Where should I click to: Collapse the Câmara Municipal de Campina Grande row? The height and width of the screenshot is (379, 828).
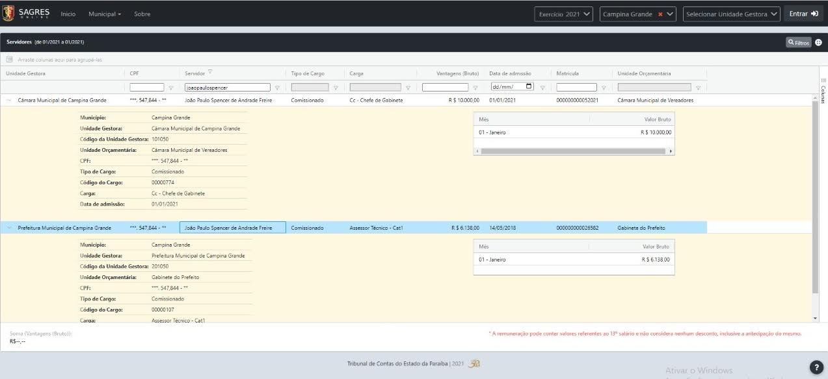(x=9, y=101)
